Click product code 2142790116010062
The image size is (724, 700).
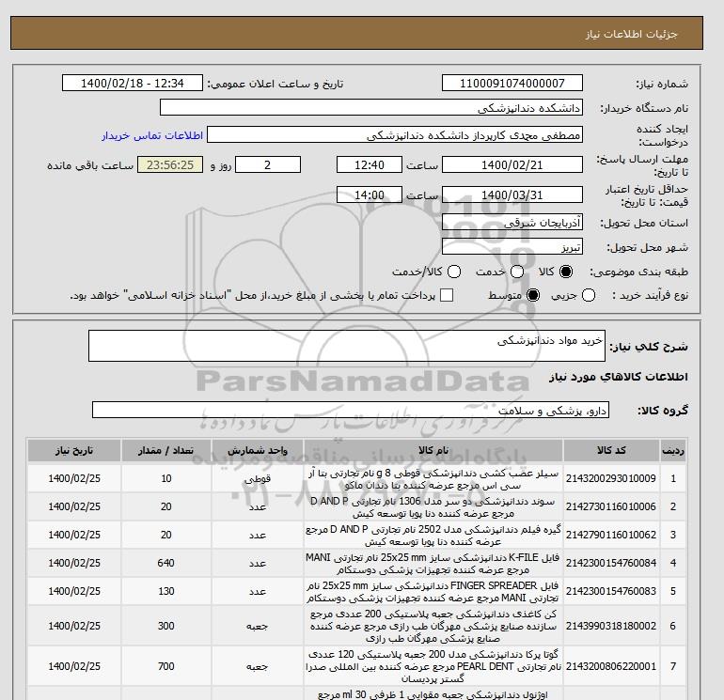pyautogui.click(x=611, y=535)
